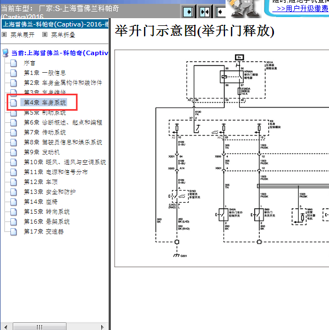The height and width of the screenshot is (330, 329).
Task: Open the 用户升级缴费 link
Action: tap(300, 9)
